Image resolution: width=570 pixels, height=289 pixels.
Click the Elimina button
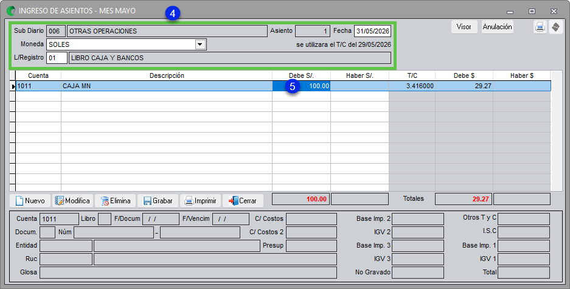click(115, 201)
